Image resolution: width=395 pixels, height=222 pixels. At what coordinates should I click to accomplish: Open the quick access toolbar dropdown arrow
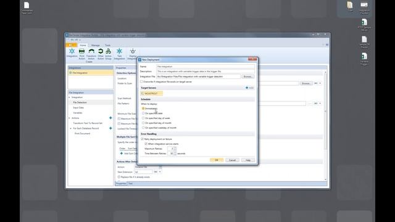tap(80, 39)
